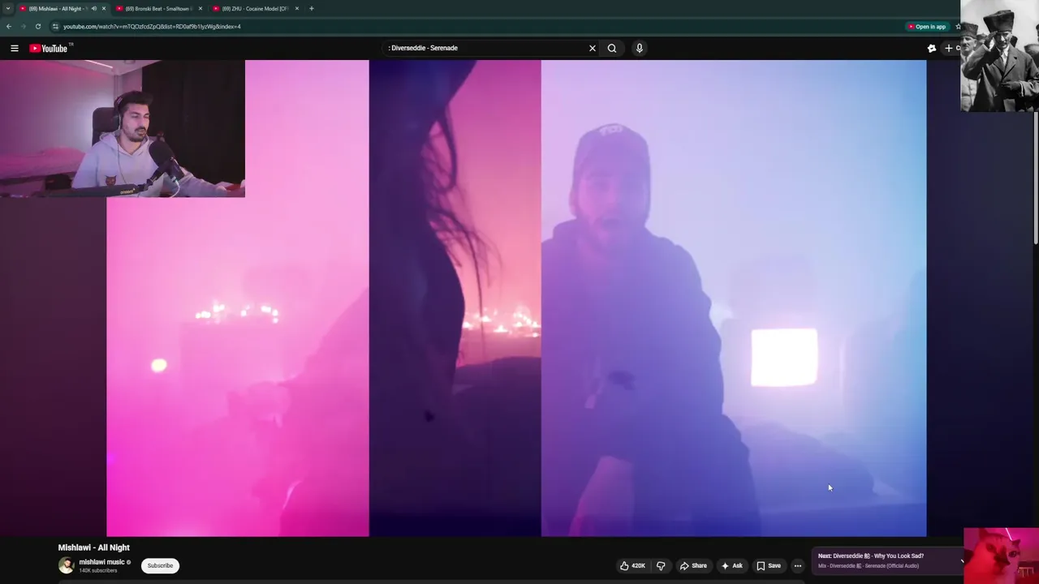
Task: Close the Mishlawi - All Night tab
Action: [103, 8]
